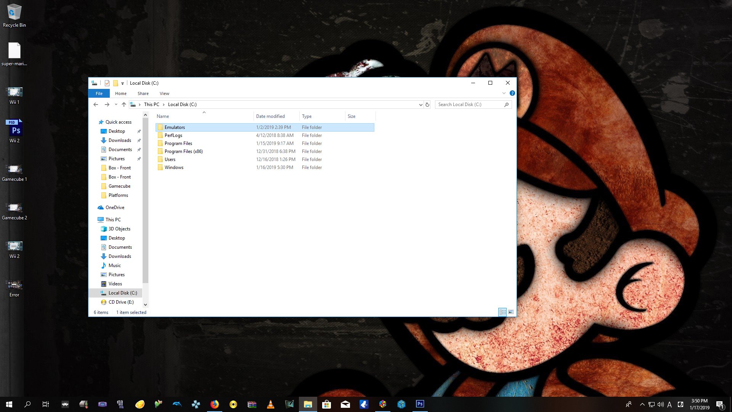Open pinned Downloads under Quick access
Screen dimensions: 732x412
[x=119, y=140]
